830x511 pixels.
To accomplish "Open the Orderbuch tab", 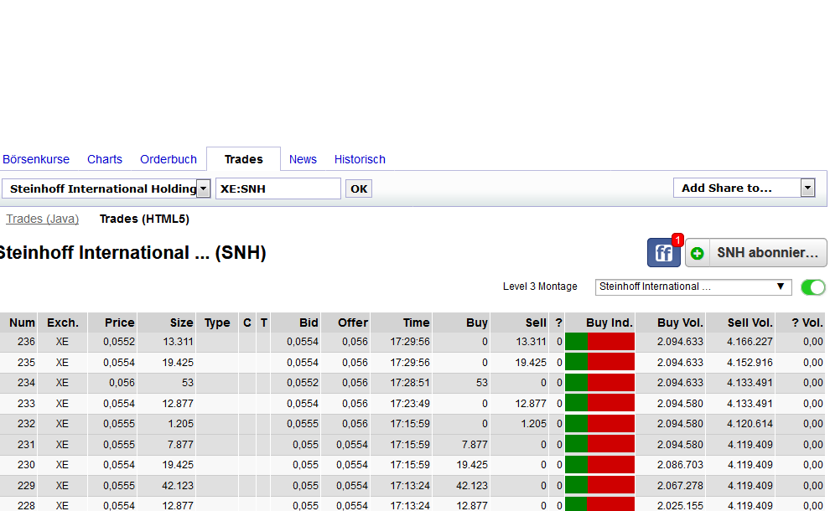I will point(168,159).
